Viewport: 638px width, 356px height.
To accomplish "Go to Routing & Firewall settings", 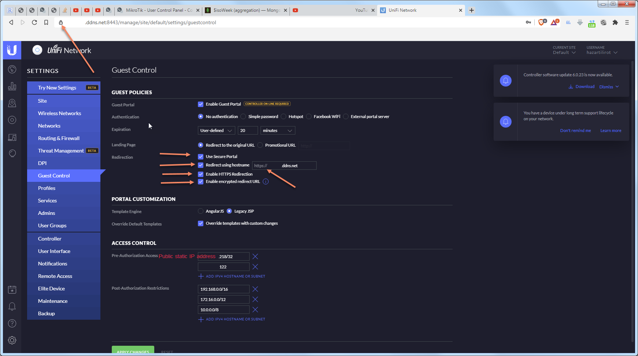I will click(x=64, y=138).
